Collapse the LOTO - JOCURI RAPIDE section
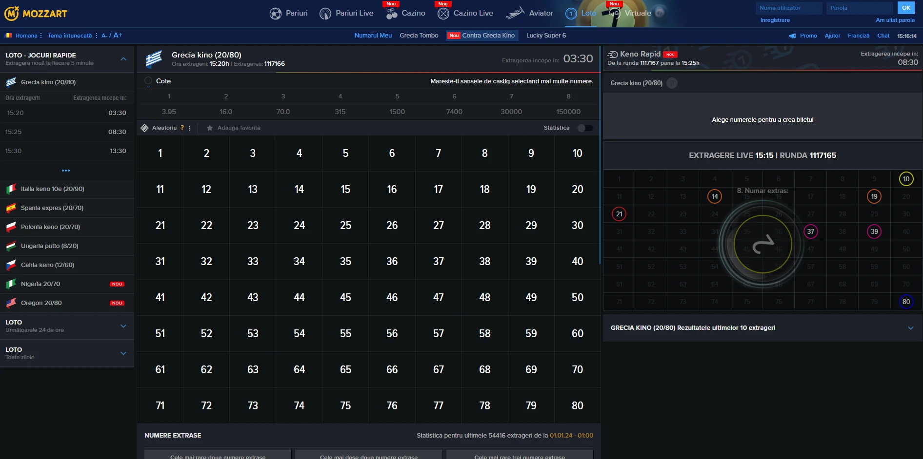The image size is (923, 459). [x=123, y=59]
